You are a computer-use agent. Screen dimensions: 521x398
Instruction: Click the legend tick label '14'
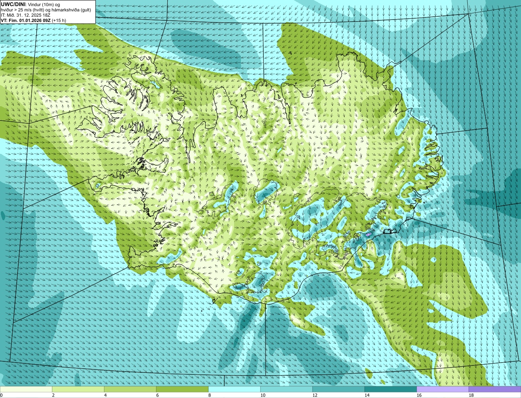pyautogui.click(x=367, y=395)
